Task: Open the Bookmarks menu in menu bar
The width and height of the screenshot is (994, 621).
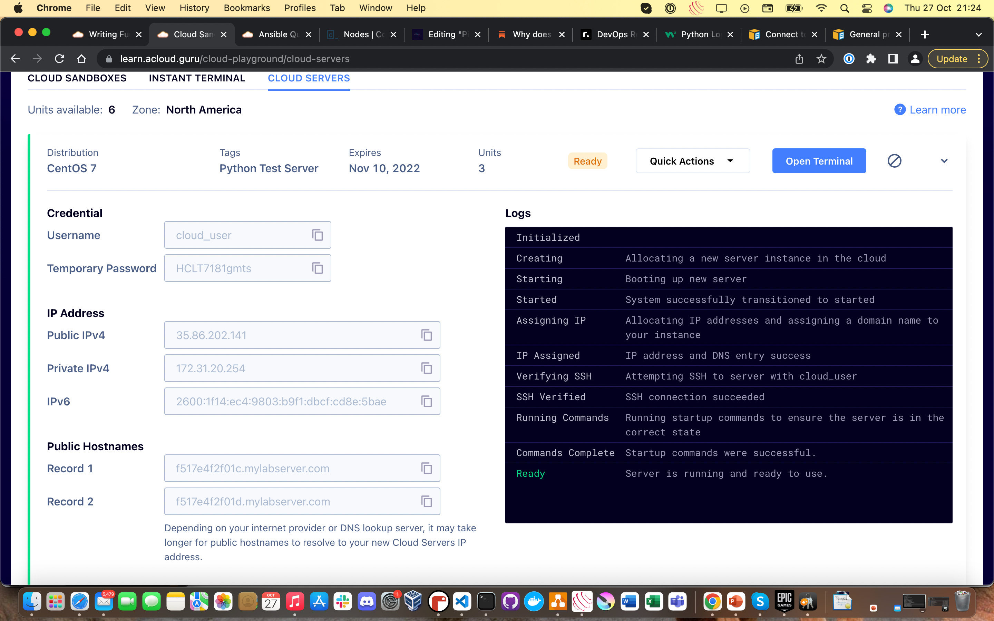Action: point(246,8)
